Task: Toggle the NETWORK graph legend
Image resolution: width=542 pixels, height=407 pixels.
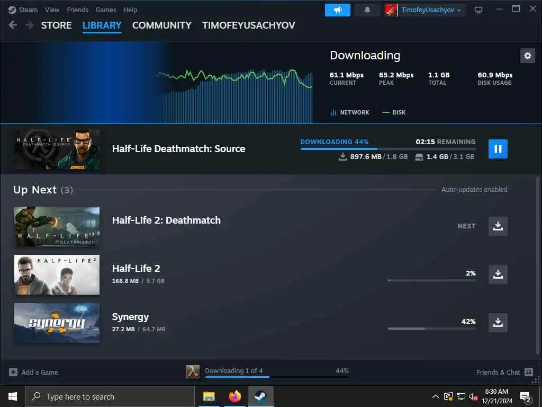Action: (350, 112)
